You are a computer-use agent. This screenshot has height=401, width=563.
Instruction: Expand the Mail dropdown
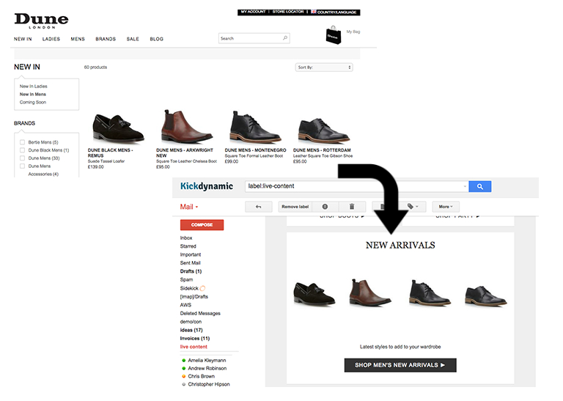click(189, 207)
